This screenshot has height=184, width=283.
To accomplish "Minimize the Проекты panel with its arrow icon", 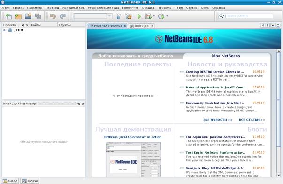I will point(23,25).
